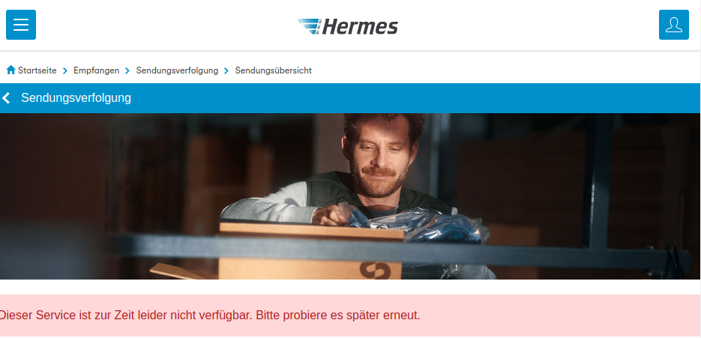Click the plastic-wrapped parcel in the photo
The width and height of the screenshot is (701, 338).
click(416, 223)
